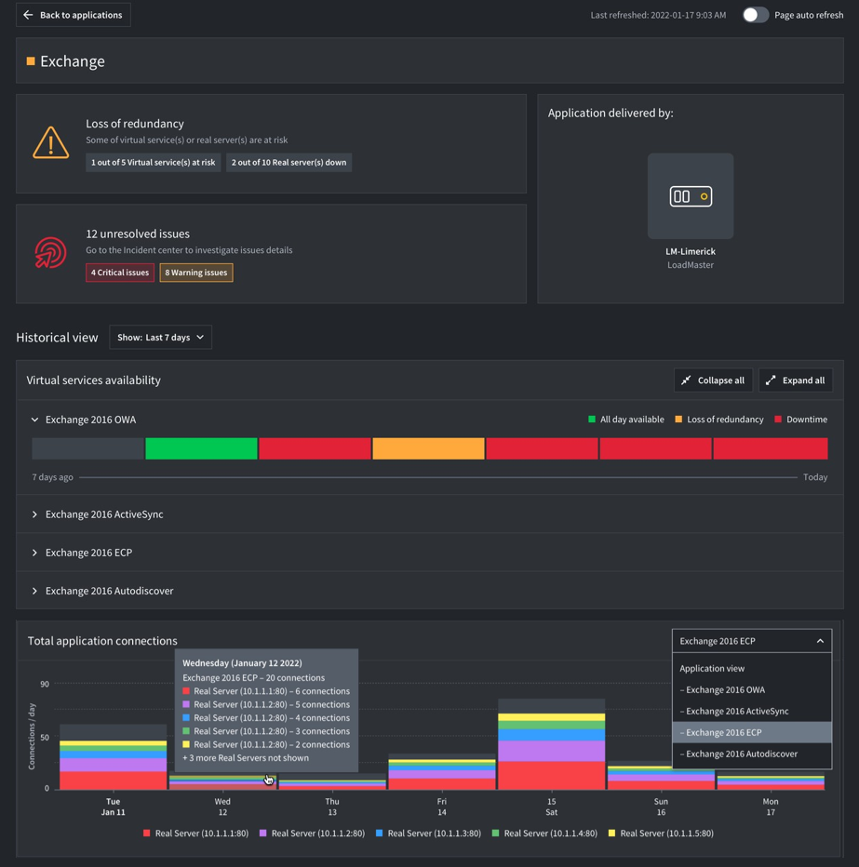Click the Expand all arrows icon
The height and width of the screenshot is (867, 859).
[x=771, y=380]
